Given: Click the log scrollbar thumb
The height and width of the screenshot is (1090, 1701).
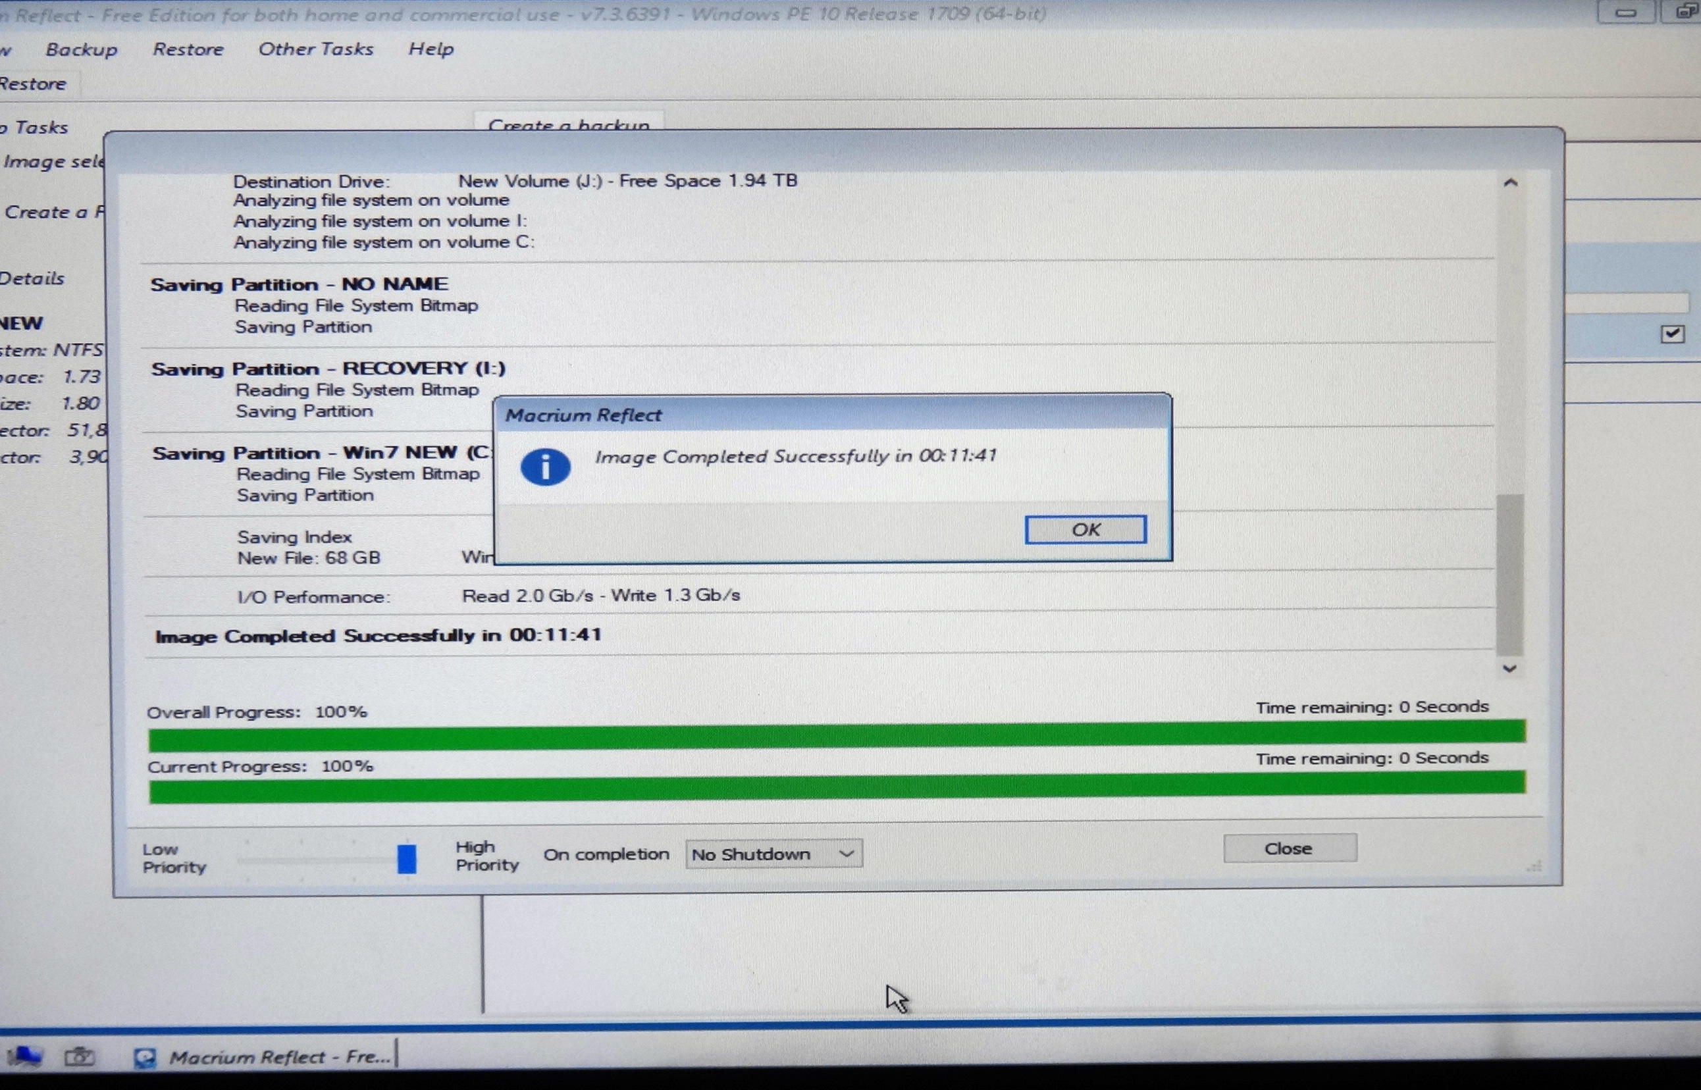Looking at the screenshot, I should click(x=1509, y=575).
